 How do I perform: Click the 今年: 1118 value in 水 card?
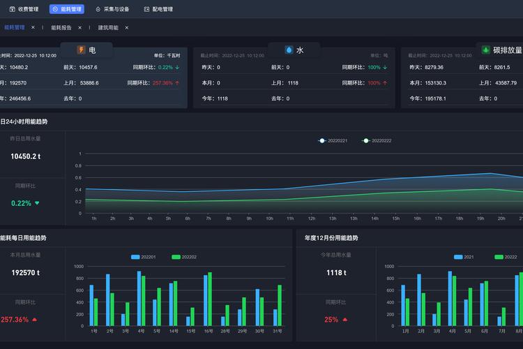pyautogui.click(x=215, y=98)
